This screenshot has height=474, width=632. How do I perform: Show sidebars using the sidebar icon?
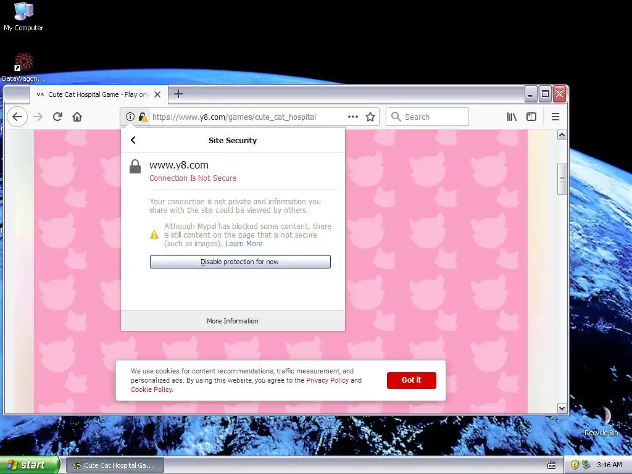[531, 117]
